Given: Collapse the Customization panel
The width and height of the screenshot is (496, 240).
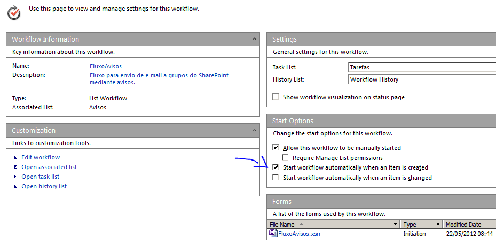Looking at the screenshot, I should [x=254, y=130].
